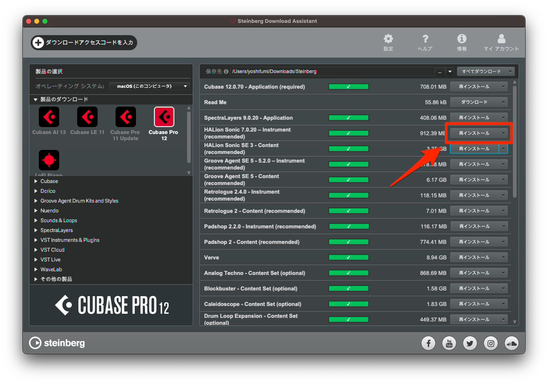This screenshot has width=548, height=384.
Task: Select Cubase Pro 12 product icon
Action: 164,117
